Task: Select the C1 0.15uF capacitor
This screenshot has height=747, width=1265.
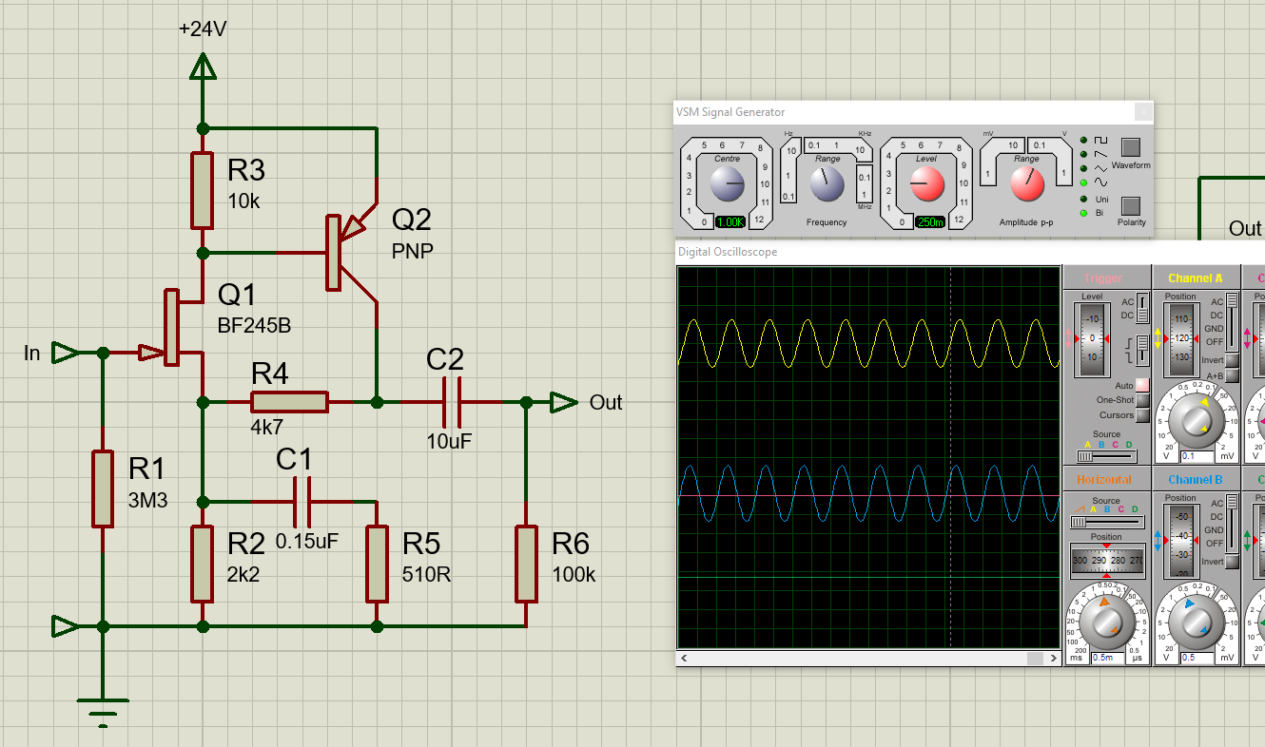Action: click(303, 502)
